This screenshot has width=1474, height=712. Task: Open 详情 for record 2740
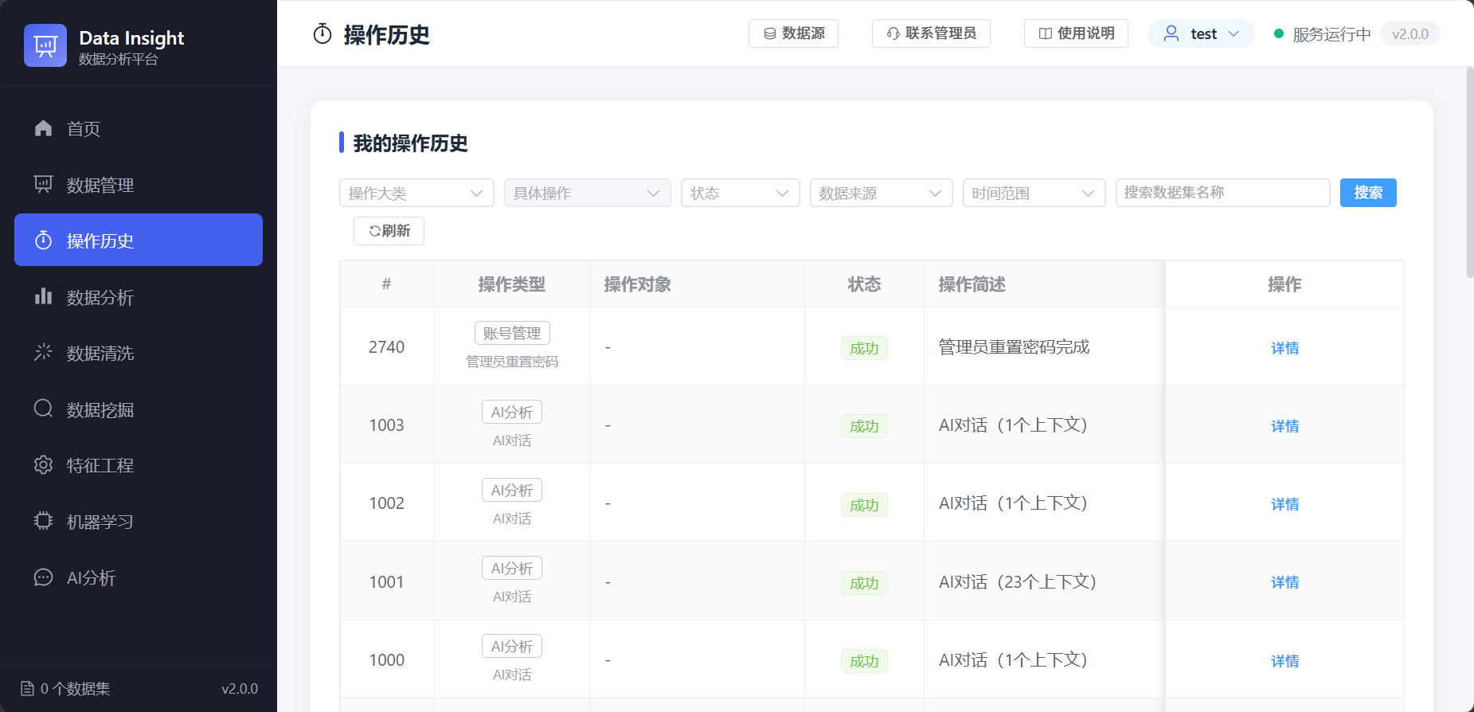coord(1284,348)
